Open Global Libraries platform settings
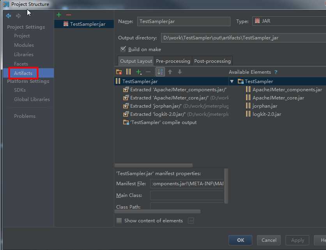 (x=32, y=99)
